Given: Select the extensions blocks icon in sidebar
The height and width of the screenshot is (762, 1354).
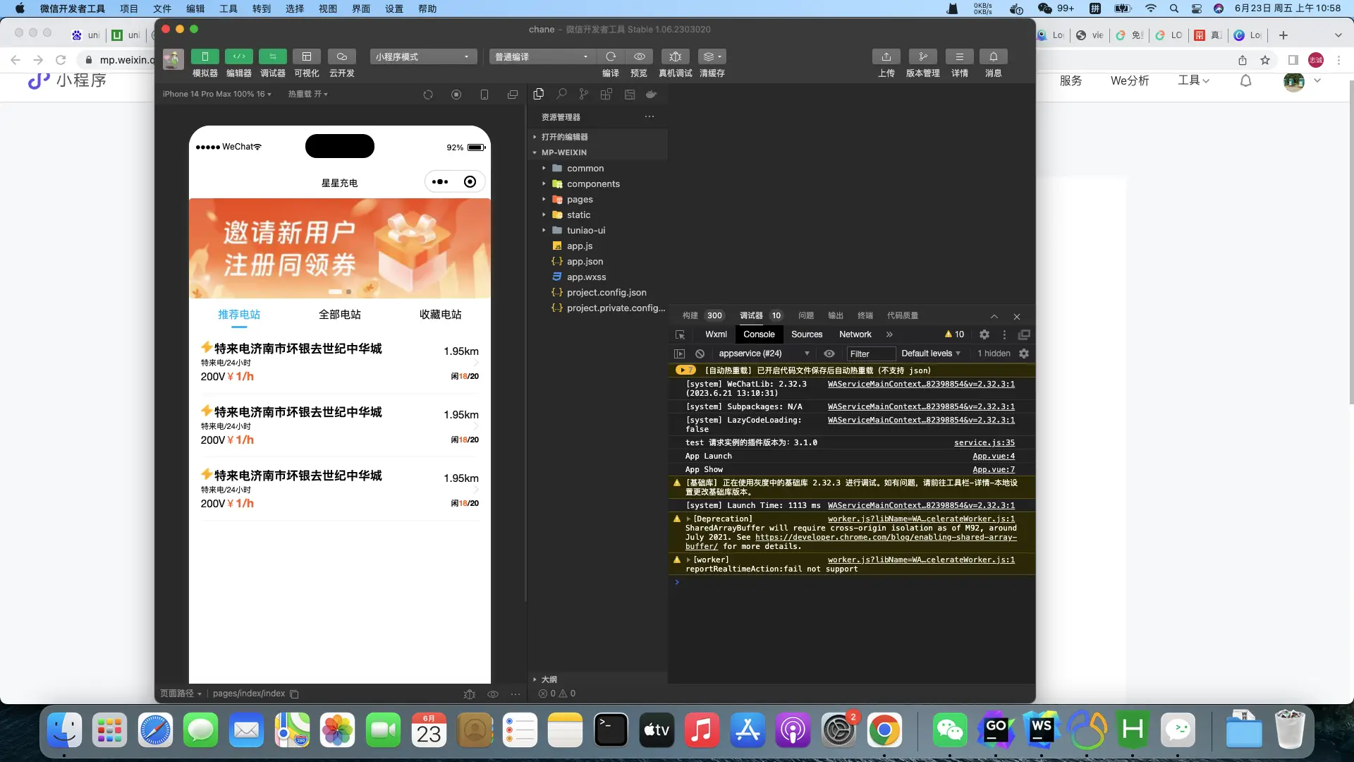Looking at the screenshot, I should click(606, 94).
